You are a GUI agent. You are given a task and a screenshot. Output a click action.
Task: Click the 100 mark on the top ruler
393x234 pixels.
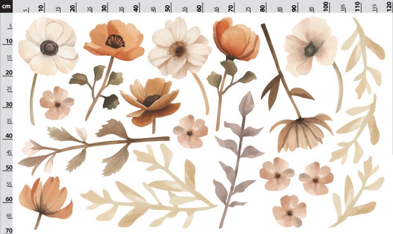pos(325,7)
